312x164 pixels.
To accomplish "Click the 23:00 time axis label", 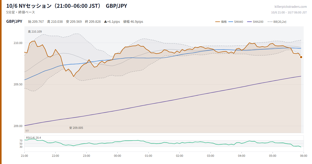I will tap(87, 156).
